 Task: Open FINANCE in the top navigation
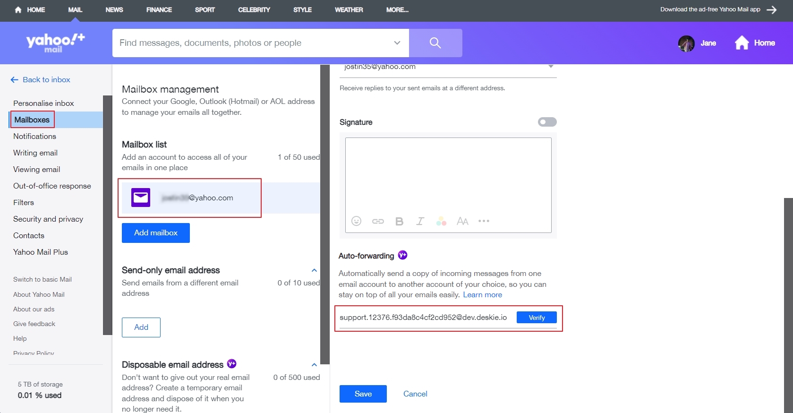(x=159, y=10)
